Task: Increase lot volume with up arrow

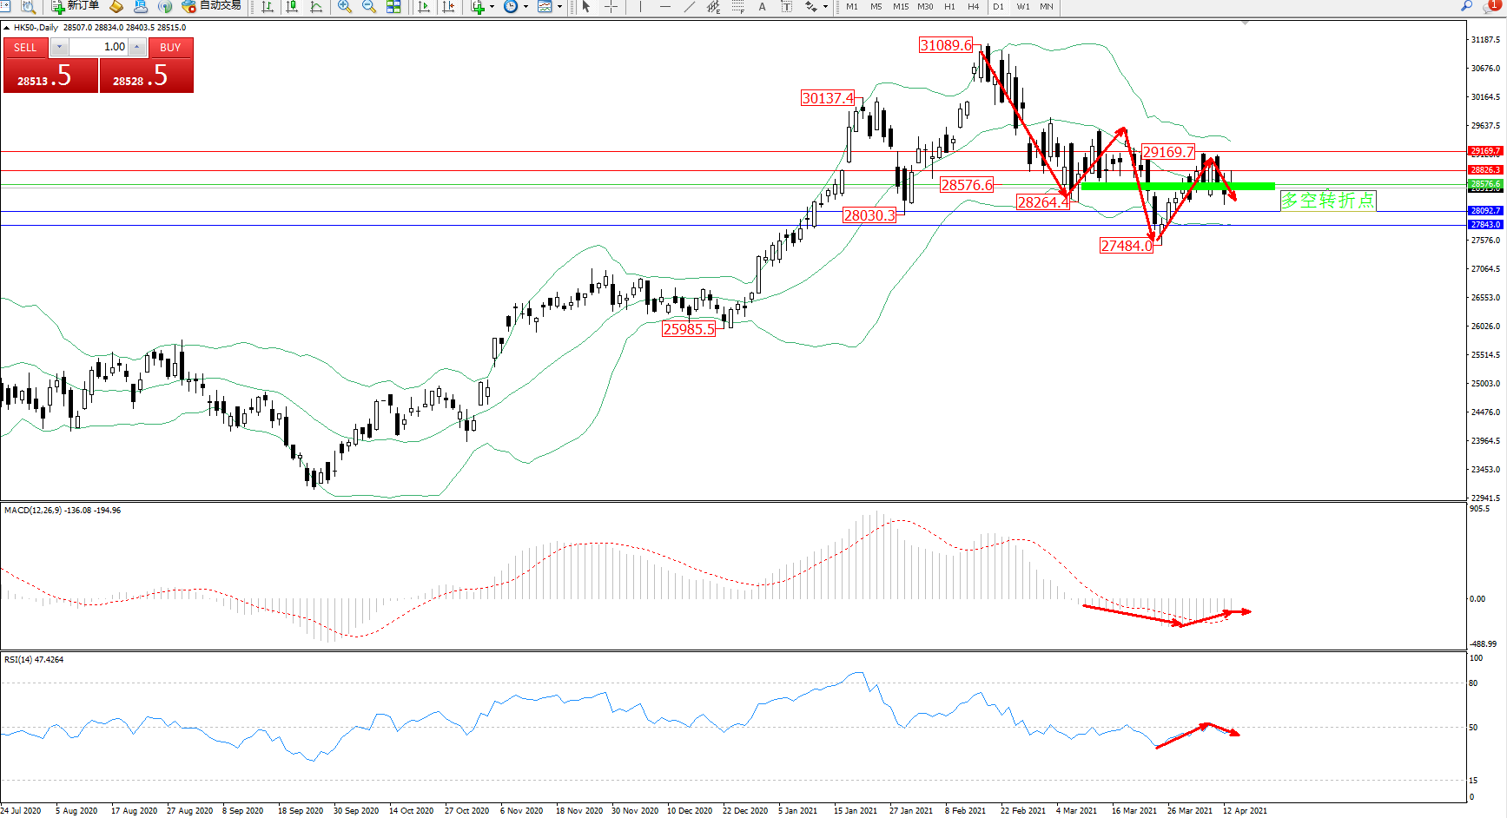Action: [x=137, y=47]
